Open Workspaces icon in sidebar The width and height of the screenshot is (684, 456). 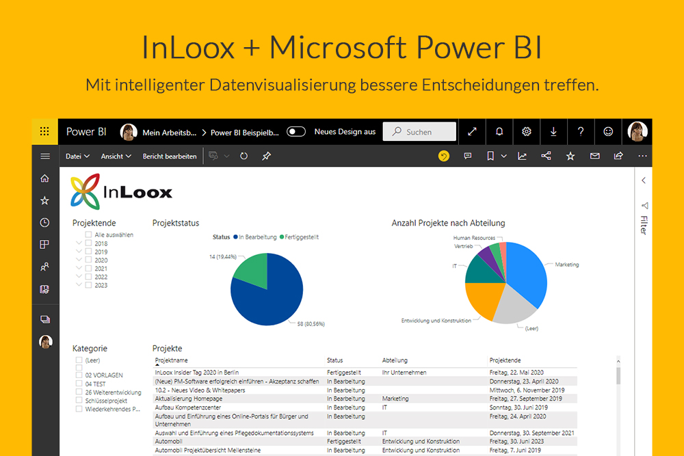click(45, 319)
